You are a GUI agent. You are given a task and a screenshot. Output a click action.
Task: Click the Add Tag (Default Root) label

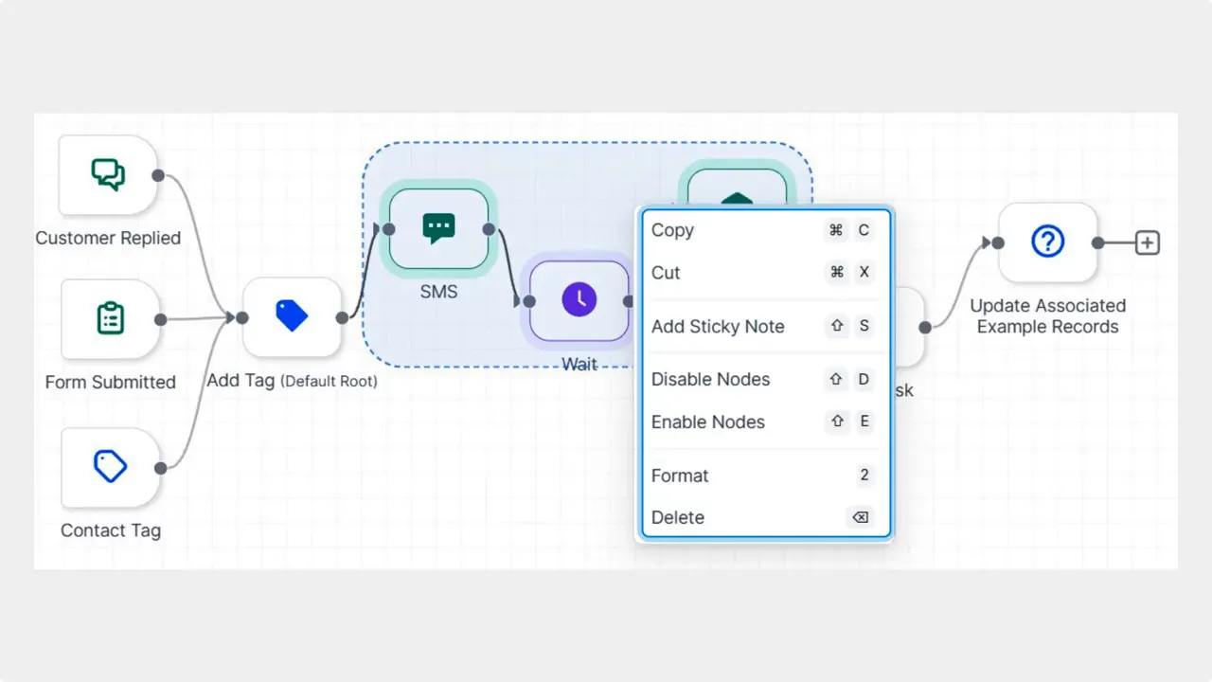pyautogui.click(x=293, y=381)
